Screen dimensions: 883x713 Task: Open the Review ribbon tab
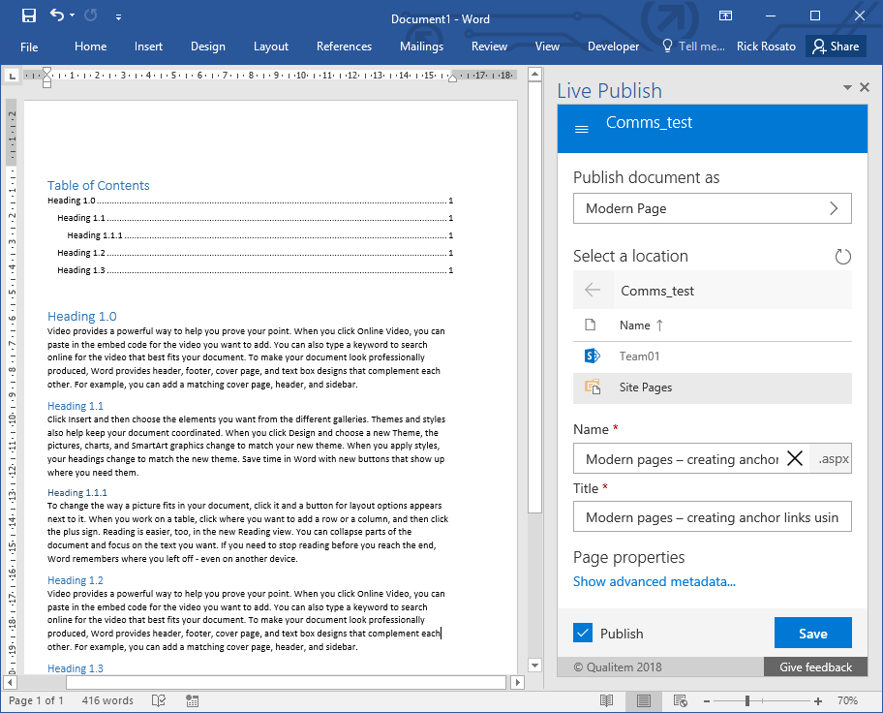[489, 46]
